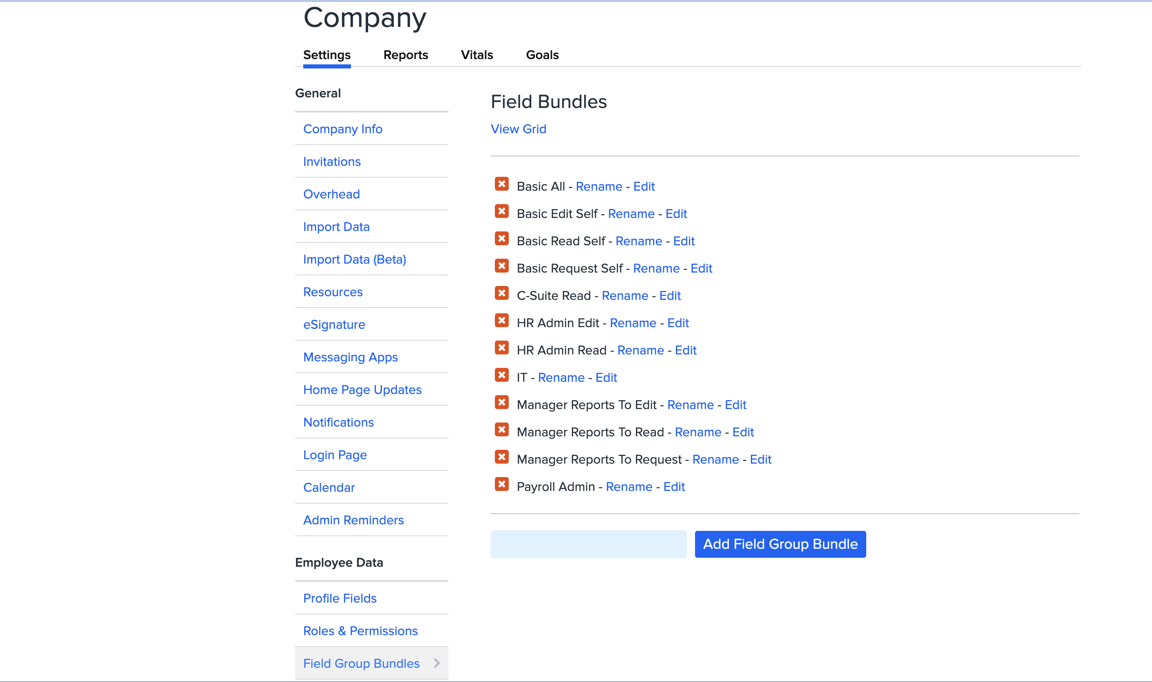
Task: Click the View Grid link
Action: pyautogui.click(x=518, y=129)
